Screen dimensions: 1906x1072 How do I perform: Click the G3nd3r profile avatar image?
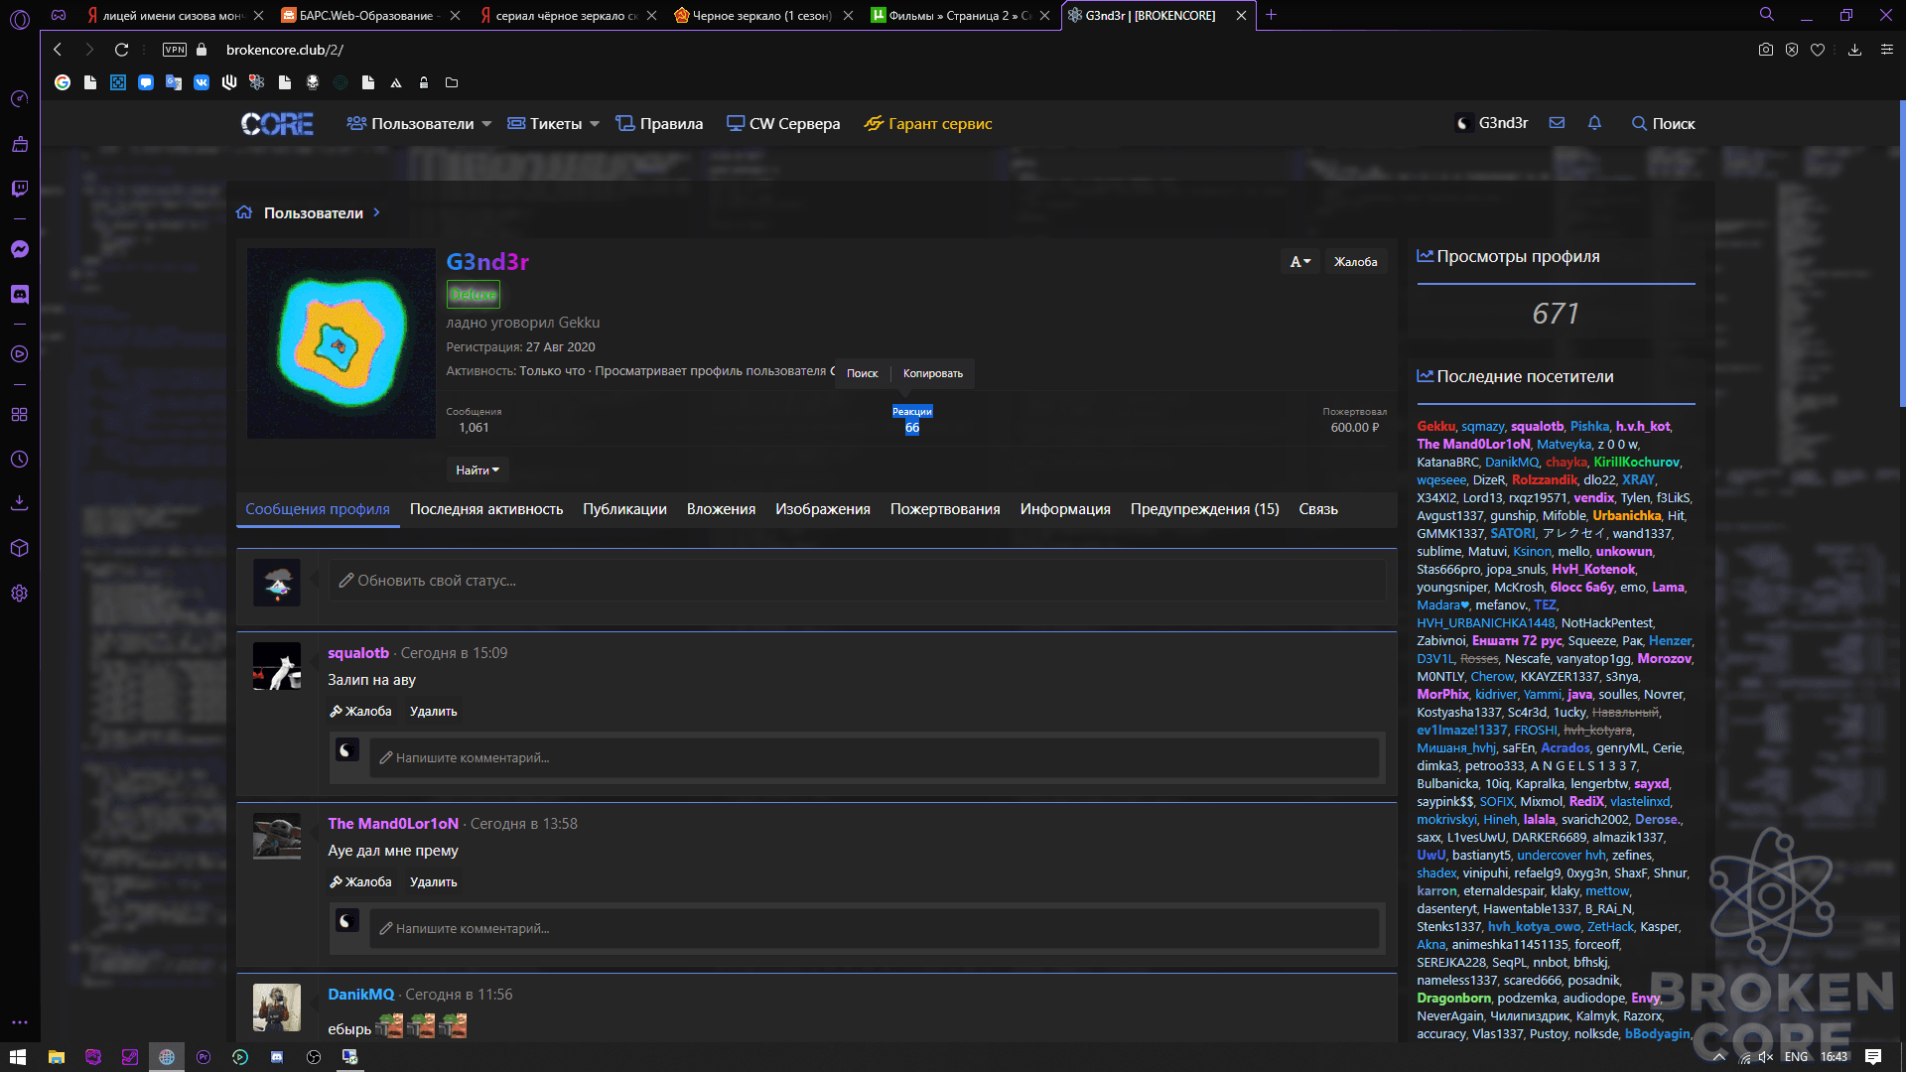(x=341, y=343)
